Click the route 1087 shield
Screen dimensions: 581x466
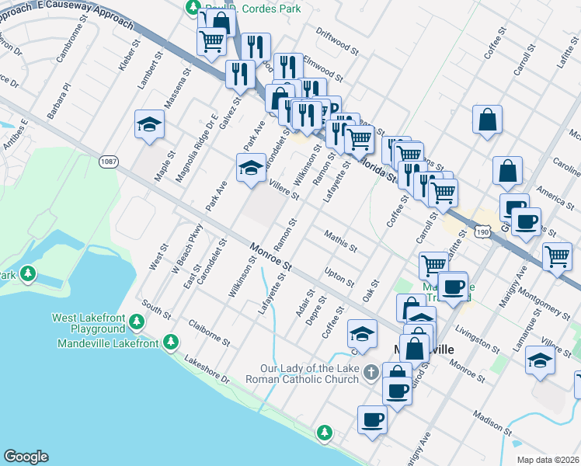click(109, 162)
